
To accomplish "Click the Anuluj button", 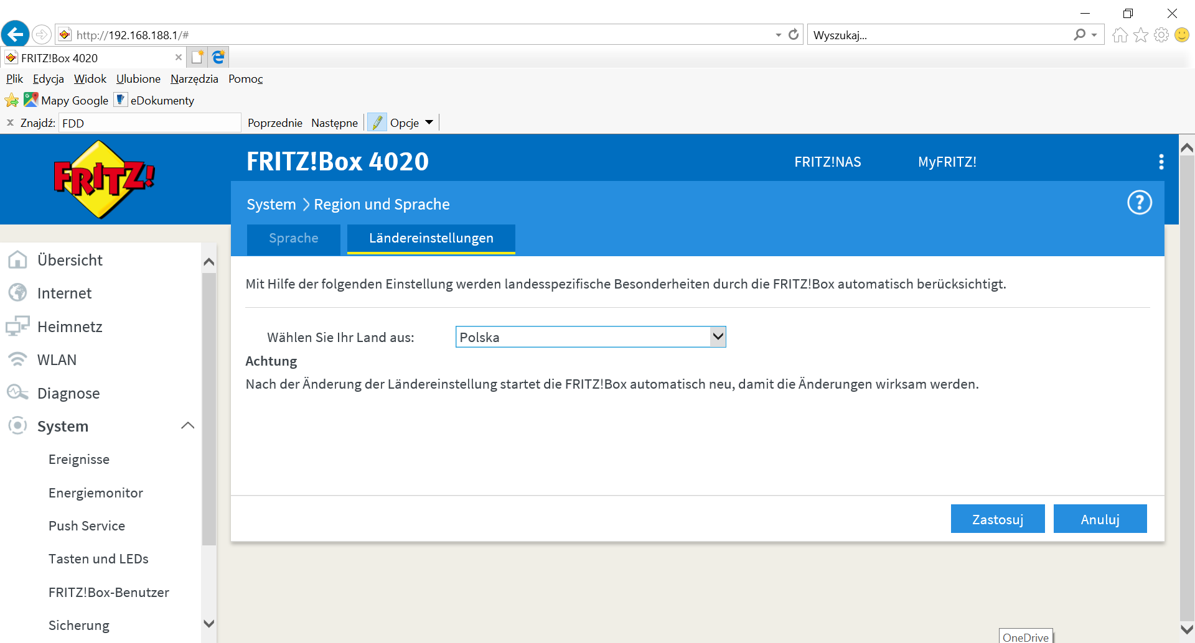I will [x=1100, y=519].
